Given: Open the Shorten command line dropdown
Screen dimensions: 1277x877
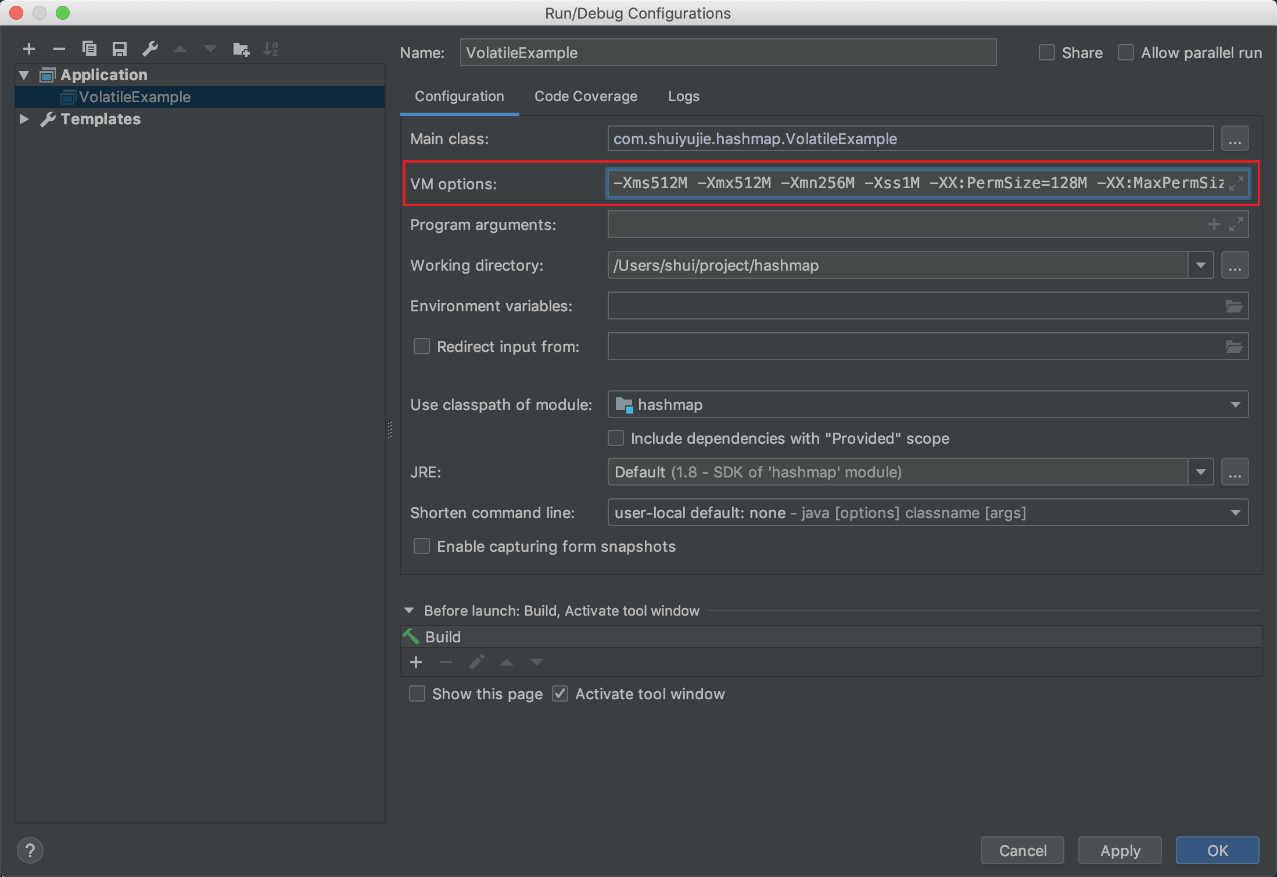Looking at the screenshot, I should click(1235, 513).
